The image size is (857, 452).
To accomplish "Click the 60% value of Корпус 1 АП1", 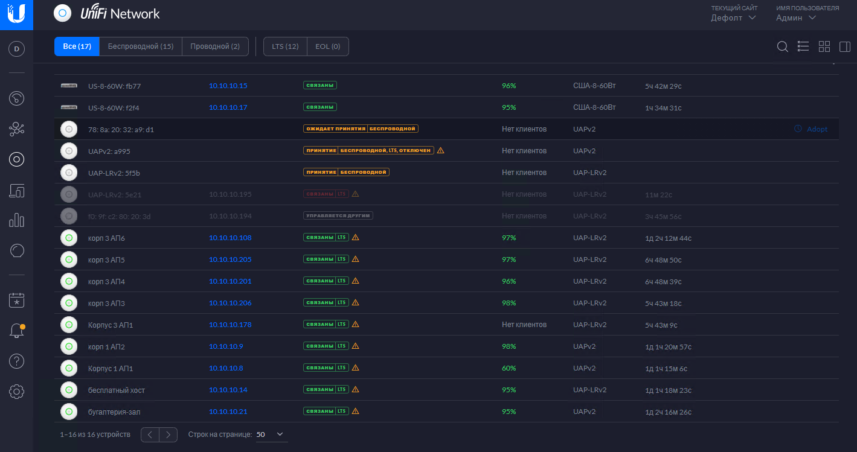I will tap(509, 368).
